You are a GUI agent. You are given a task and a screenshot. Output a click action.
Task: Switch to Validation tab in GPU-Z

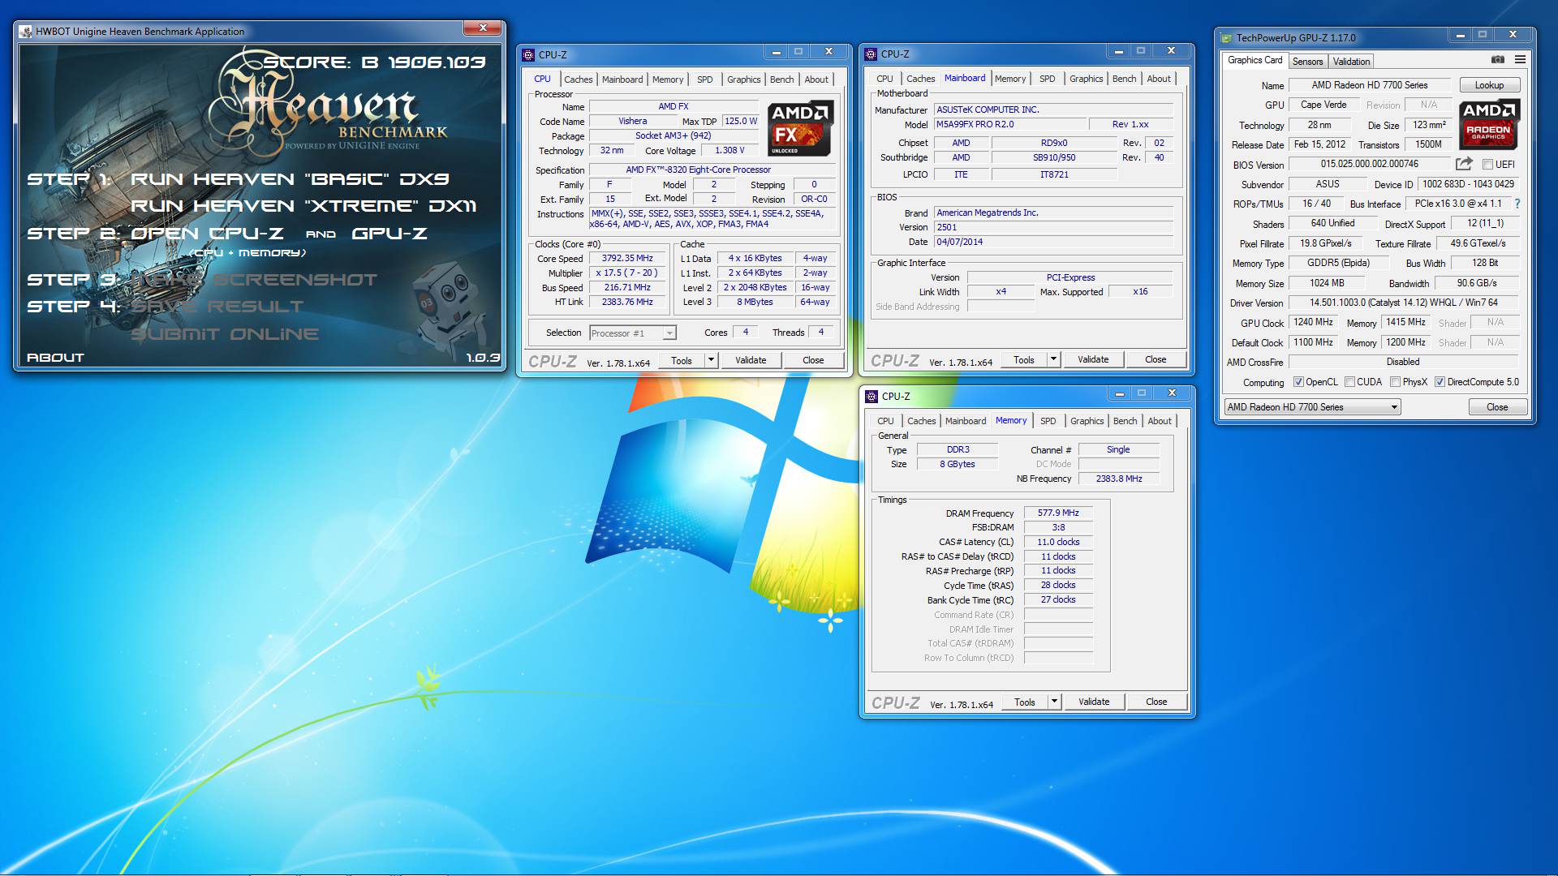pos(1351,61)
